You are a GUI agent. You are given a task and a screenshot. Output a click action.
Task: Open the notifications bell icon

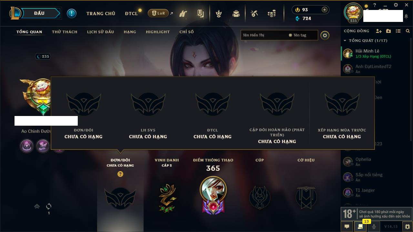406,16
